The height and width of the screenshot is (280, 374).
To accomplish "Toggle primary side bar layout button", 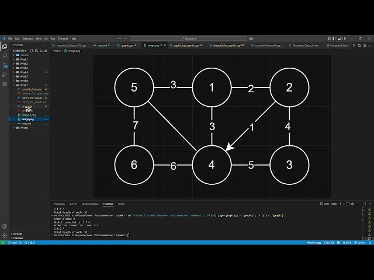I will pos(334,38).
